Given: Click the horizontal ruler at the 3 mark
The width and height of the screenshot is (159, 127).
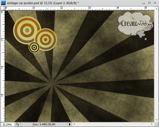Looking at the screenshot, I should [x=90, y=9].
